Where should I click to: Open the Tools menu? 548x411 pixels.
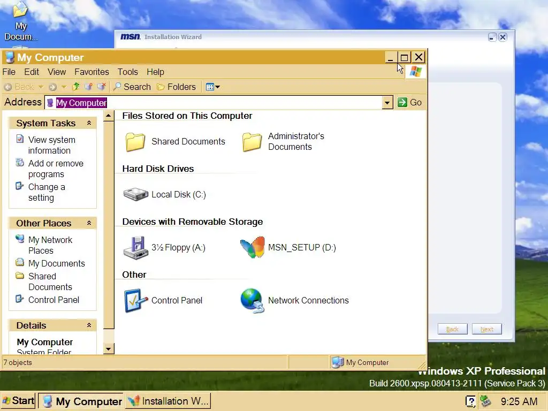(x=127, y=72)
